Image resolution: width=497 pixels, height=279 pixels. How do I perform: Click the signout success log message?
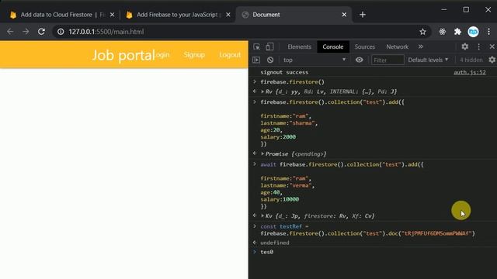[284, 72]
